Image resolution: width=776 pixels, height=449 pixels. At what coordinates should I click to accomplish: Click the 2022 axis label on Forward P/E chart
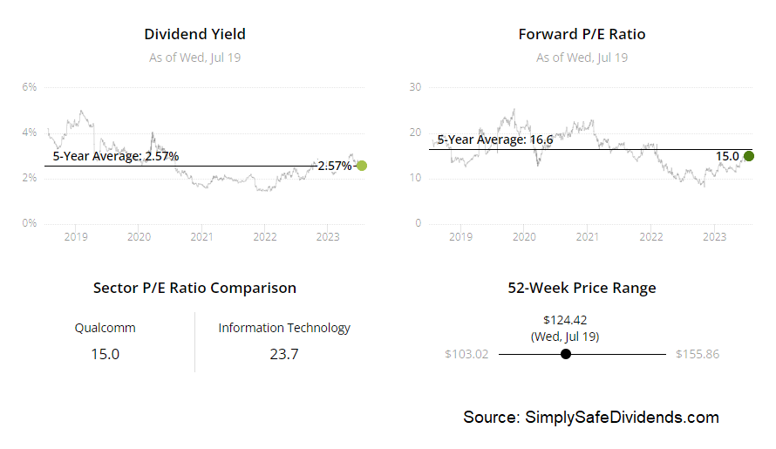tap(651, 236)
